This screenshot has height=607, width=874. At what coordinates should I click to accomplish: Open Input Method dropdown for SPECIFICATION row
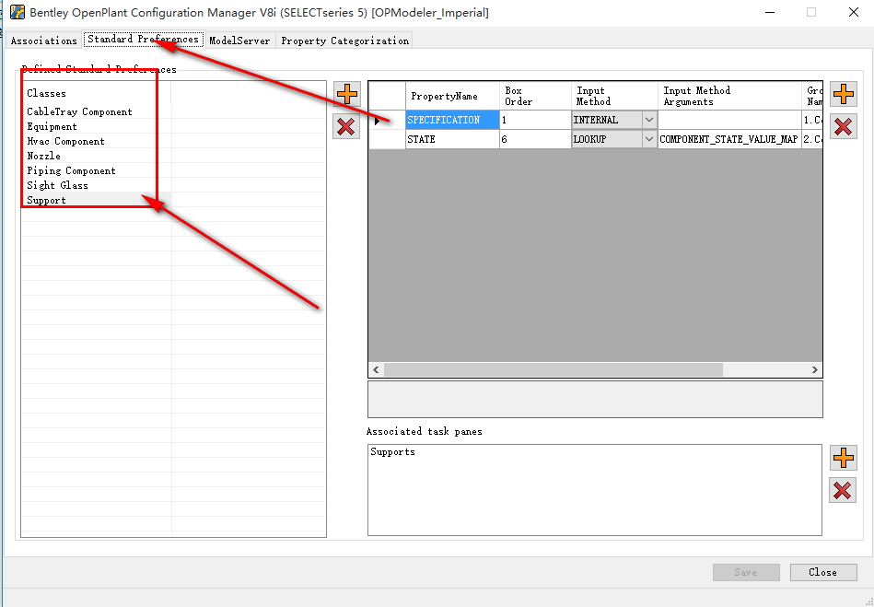648,120
